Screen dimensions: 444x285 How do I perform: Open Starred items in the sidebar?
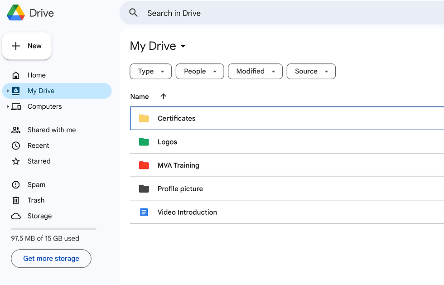coord(39,161)
